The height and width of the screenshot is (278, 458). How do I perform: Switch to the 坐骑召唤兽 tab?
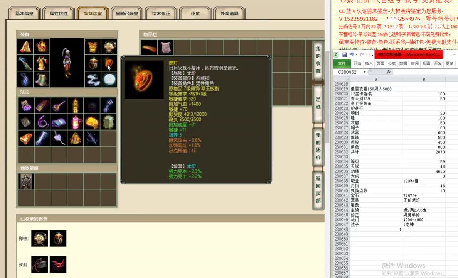tap(127, 14)
